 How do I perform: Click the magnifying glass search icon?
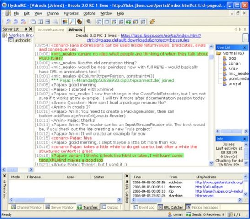click(x=72, y=21)
